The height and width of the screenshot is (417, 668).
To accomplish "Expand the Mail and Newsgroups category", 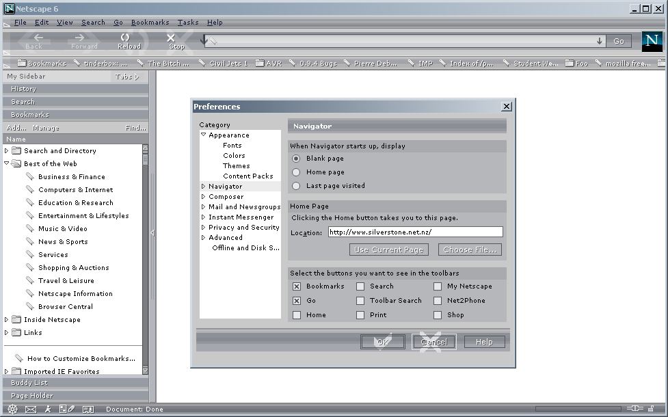I will [204, 206].
